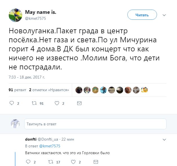Image resolution: width=177 pixels, height=166 pixels.
Task: Click the envelope icon under donfti's reply
Action: [95, 162]
